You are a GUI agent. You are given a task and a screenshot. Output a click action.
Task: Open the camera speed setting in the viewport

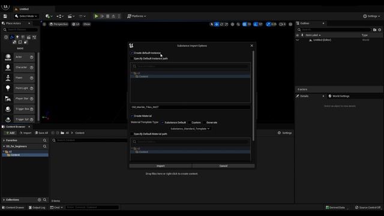[x=283, y=24]
